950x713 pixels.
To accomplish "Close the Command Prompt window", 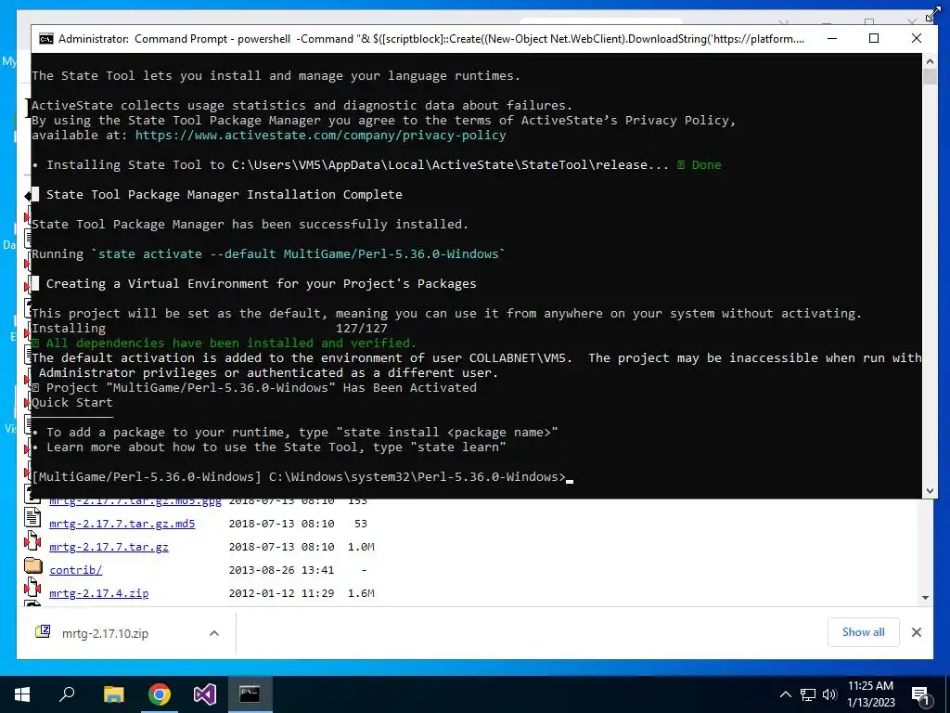I will 916,39.
